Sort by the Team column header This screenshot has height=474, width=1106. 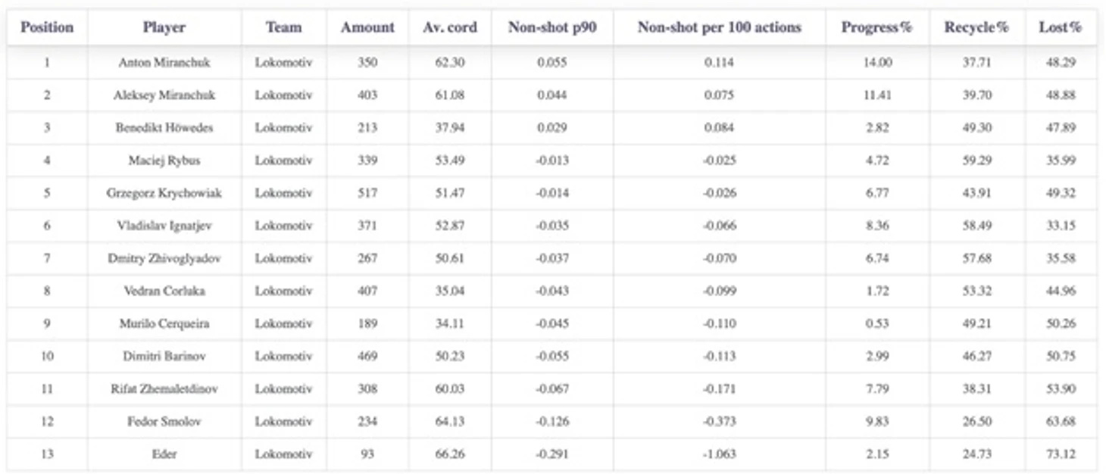[283, 28]
